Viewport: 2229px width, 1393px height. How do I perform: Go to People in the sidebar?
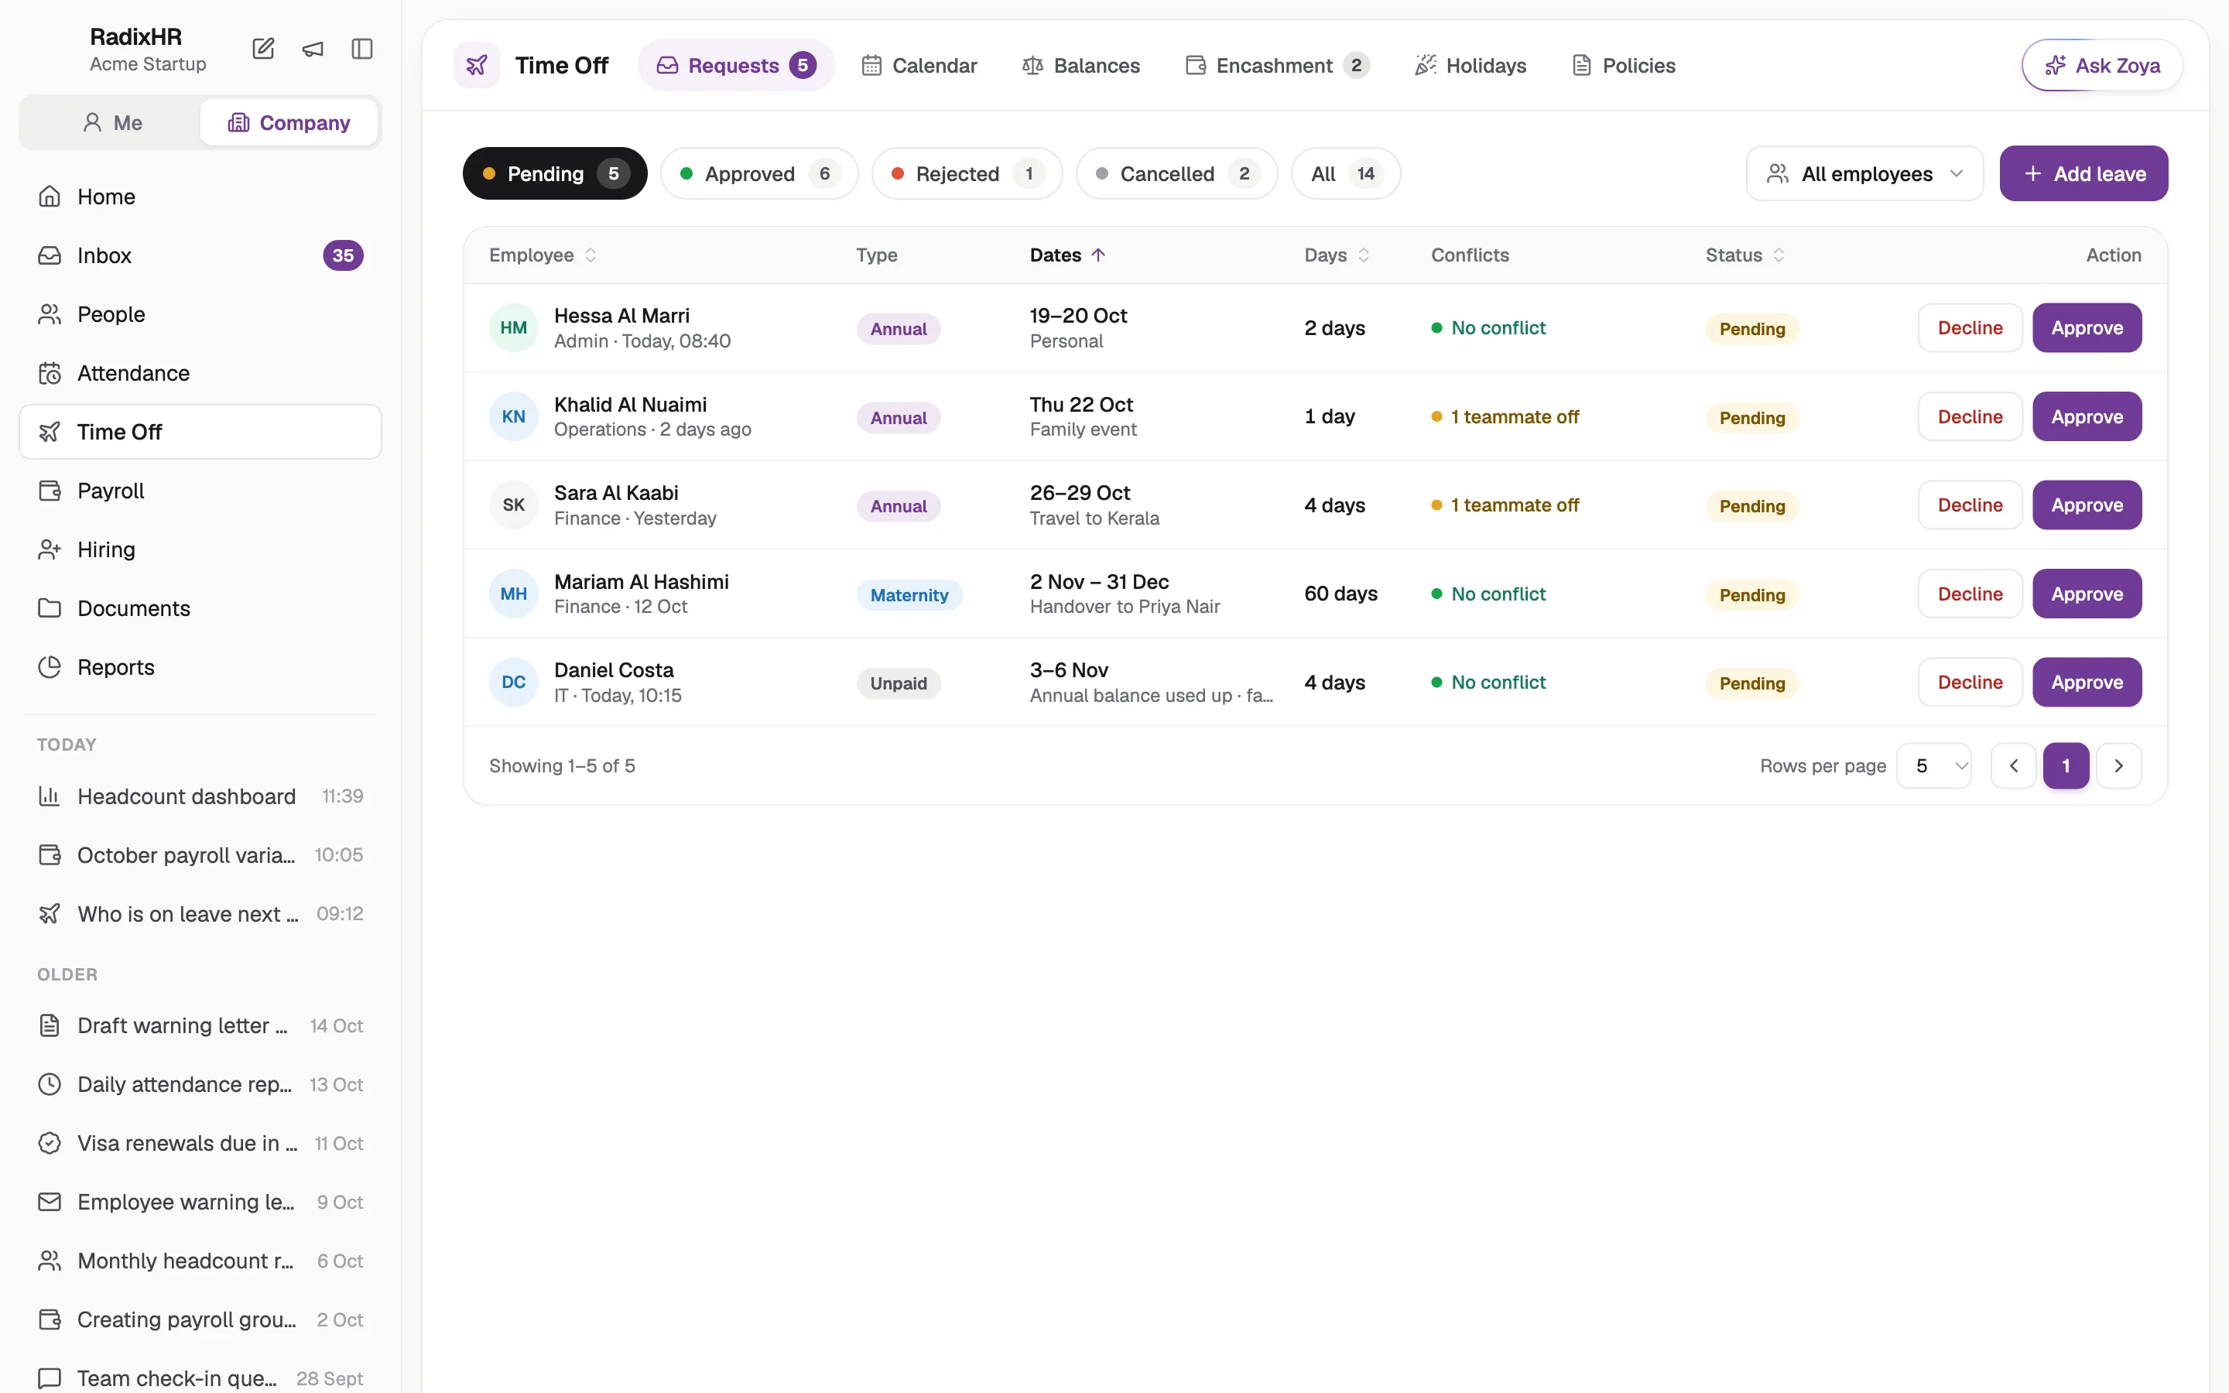click(x=200, y=314)
